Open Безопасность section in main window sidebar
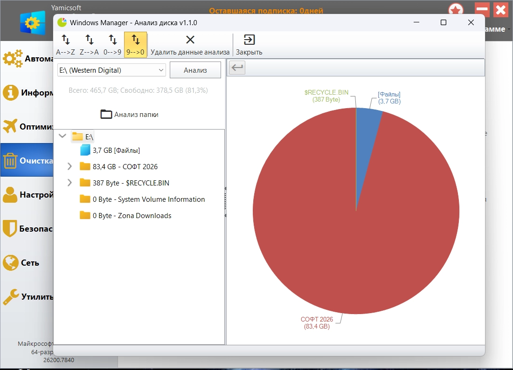Screen dimensions: 513x370 [x=27, y=228]
